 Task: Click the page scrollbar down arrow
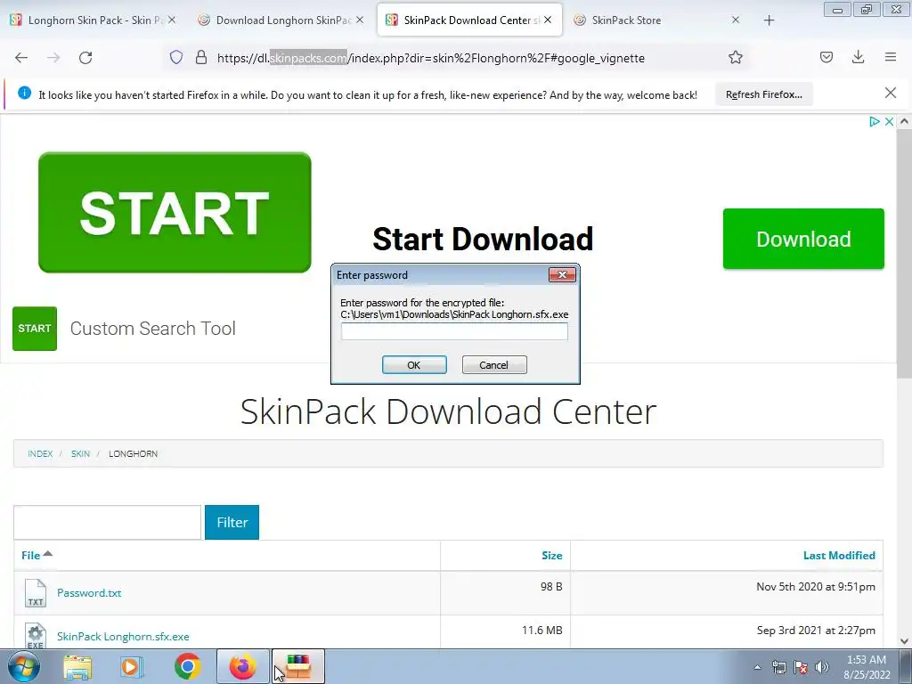[x=905, y=641]
